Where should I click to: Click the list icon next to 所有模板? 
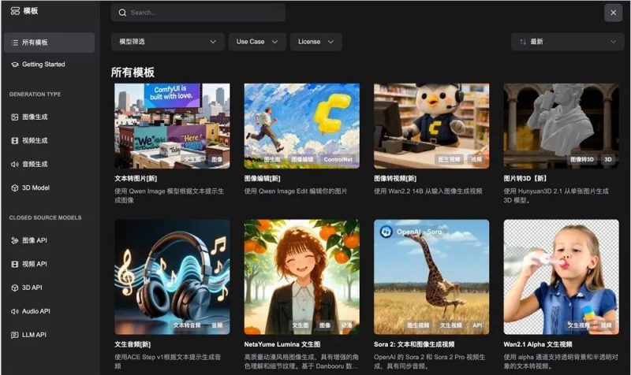(15, 43)
